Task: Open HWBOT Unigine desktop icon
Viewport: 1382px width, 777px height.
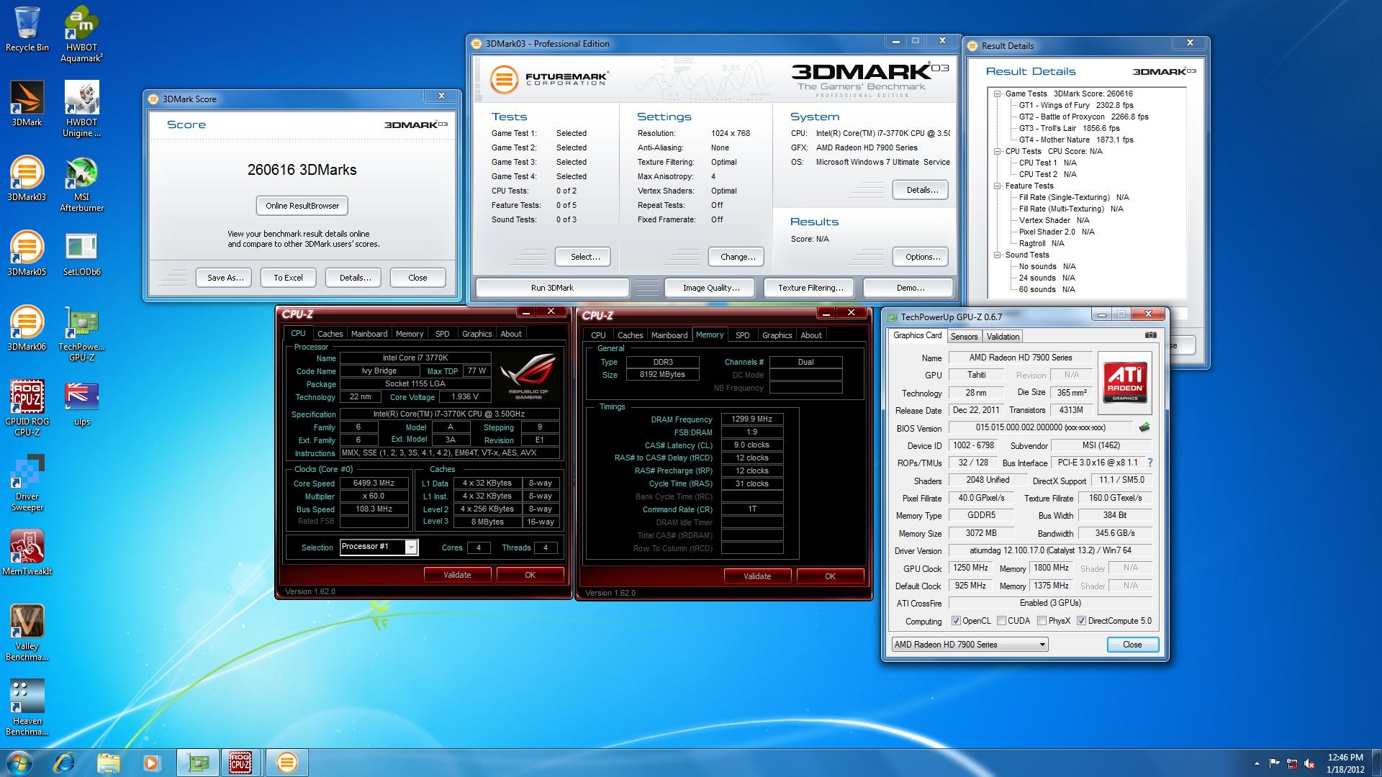Action: pyautogui.click(x=81, y=109)
